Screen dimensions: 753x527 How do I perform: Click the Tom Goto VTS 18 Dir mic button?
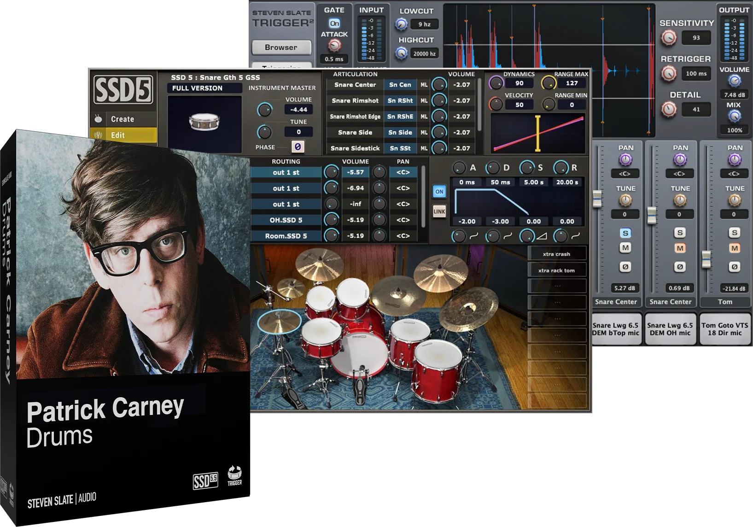[725, 329]
